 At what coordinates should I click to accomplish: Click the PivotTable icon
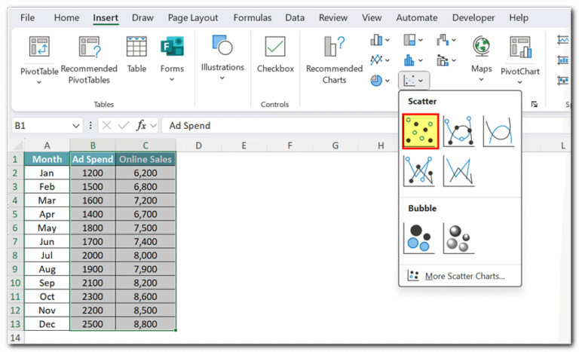pos(39,47)
